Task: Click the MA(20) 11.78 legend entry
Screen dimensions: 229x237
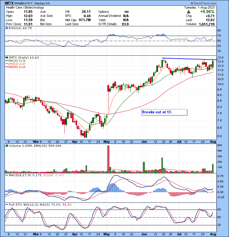Action: [15, 61]
